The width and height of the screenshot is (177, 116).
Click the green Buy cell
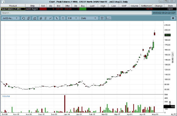pyautogui.click(x=83, y=9)
